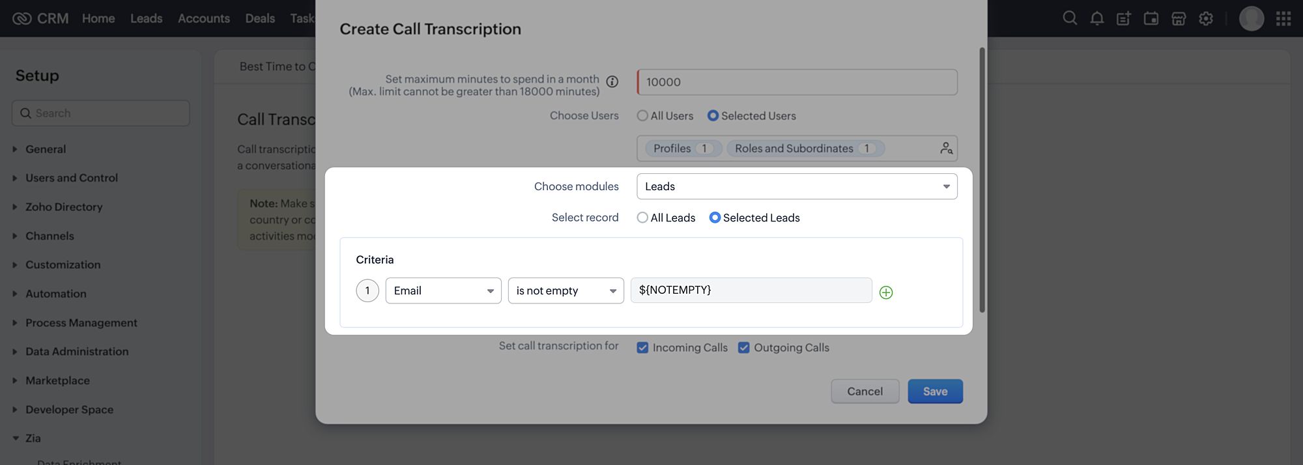Uncheck the Incoming Calls checkbox

643,348
